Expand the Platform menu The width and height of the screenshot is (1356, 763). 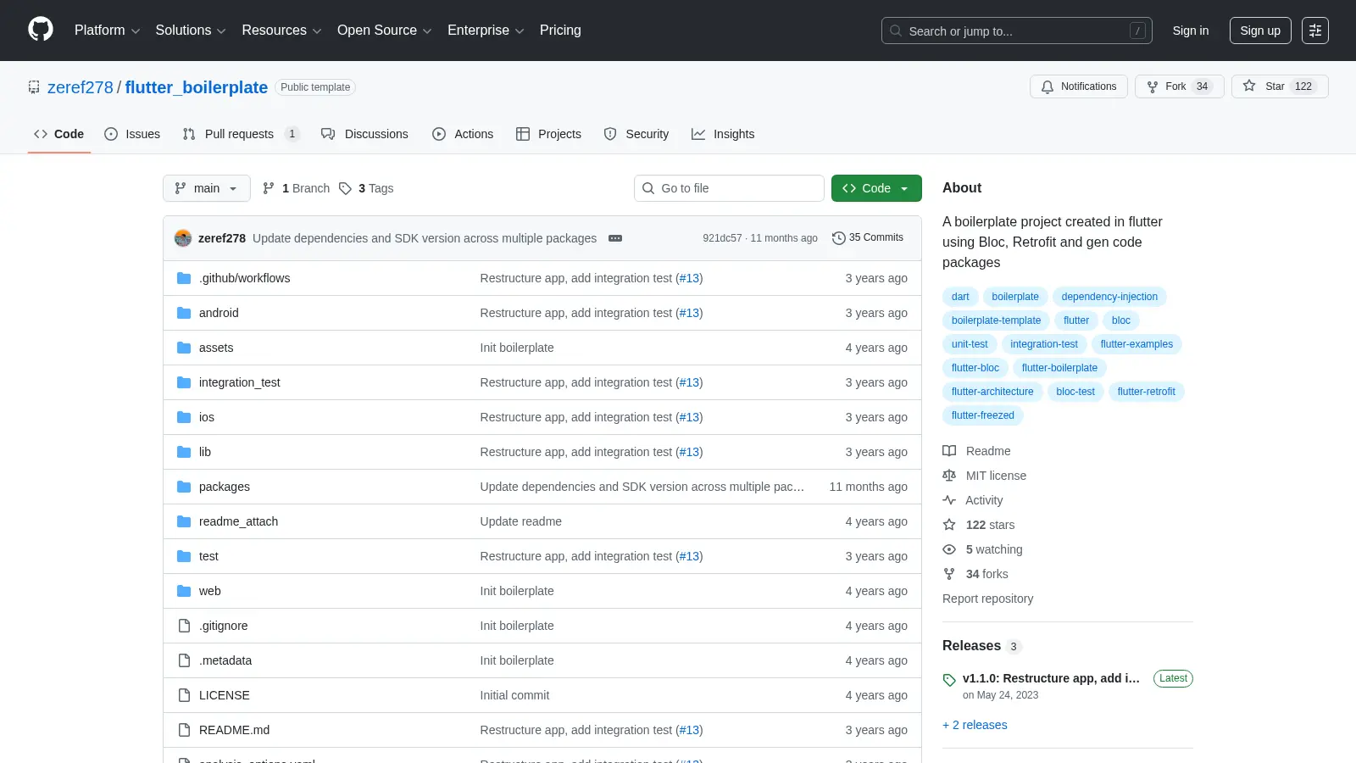pyautogui.click(x=107, y=31)
